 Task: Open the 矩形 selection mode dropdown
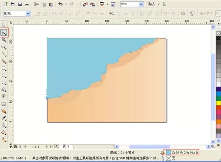[x=28, y=14]
